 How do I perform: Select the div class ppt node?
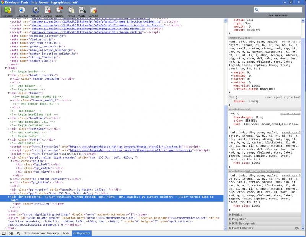pyautogui.click(x=59, y=193)
